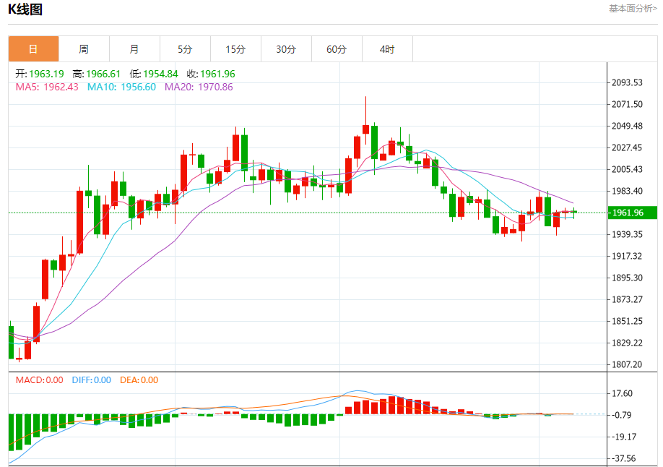The image size is (663, 467).
Task: Click the 低: 1954.84 low value
Action: pos(154,74)
